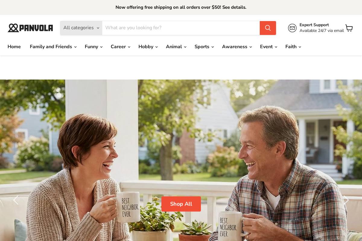Open the Faith menu item
The image size is (362, 241).
click(293, 47)
